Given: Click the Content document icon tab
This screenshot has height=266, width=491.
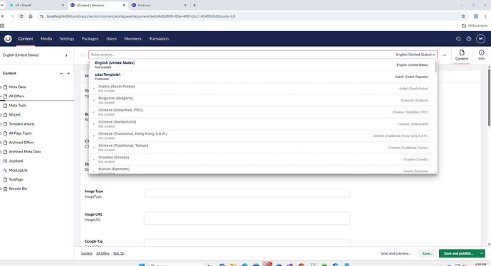Looking at the screenshot, I should [462, 55].
